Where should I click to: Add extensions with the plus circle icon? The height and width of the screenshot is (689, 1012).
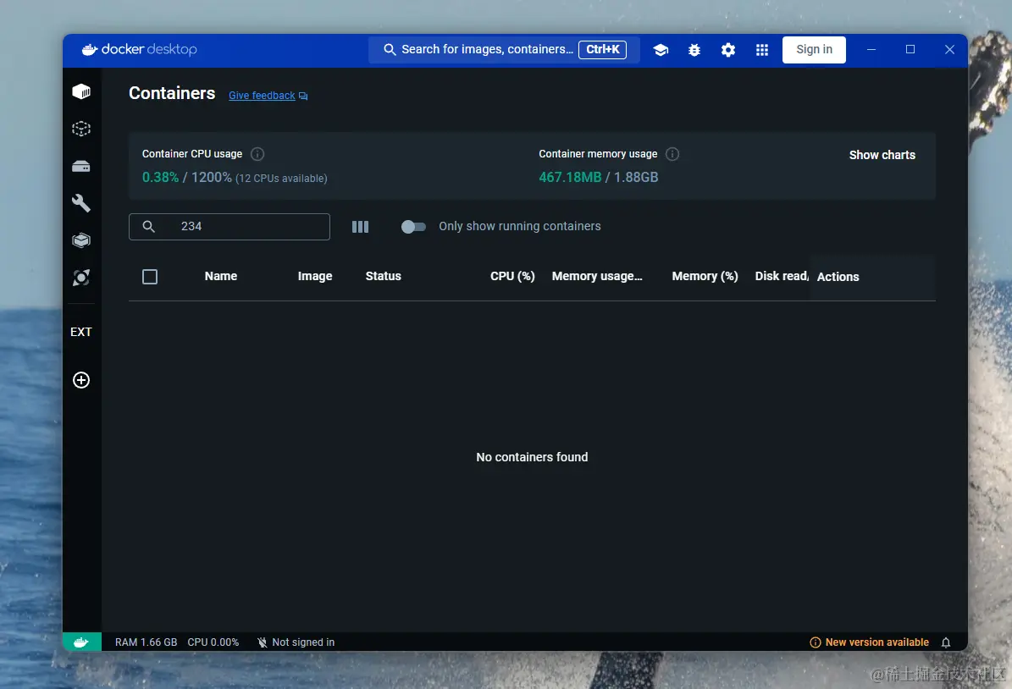pos(81,380)
